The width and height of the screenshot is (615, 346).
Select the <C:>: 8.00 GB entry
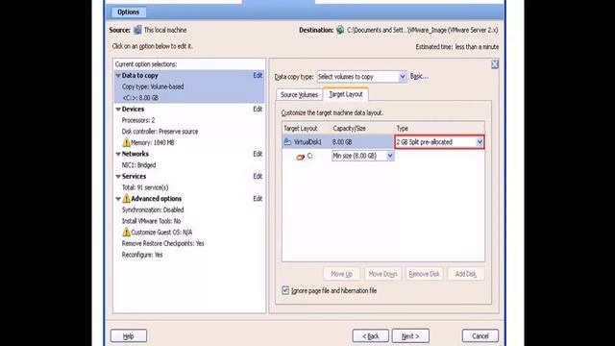(140, 98)
